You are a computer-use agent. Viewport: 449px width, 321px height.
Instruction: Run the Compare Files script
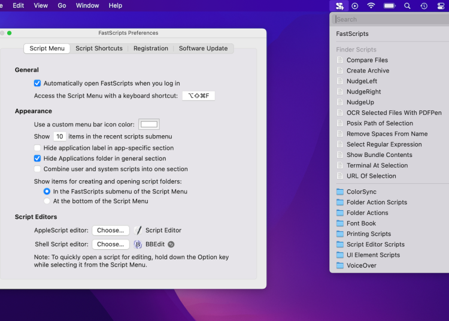click(x=367, y=60)
